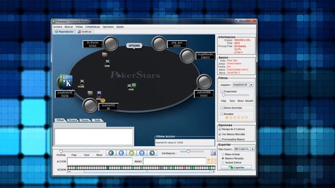
Task: Select the Sesion Entera radio button
Action: pos(223,162)
